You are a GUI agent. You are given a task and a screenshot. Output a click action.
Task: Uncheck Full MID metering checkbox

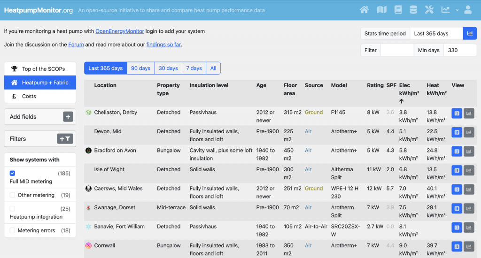(x=13, y=174)
